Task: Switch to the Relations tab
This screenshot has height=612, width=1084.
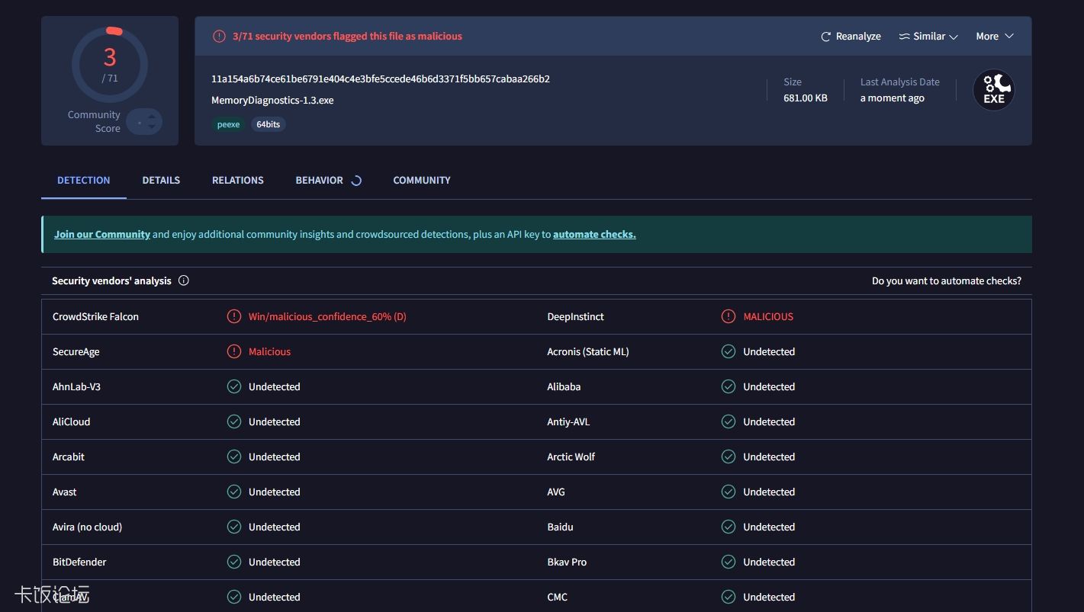Action: (x=237, y=180)
